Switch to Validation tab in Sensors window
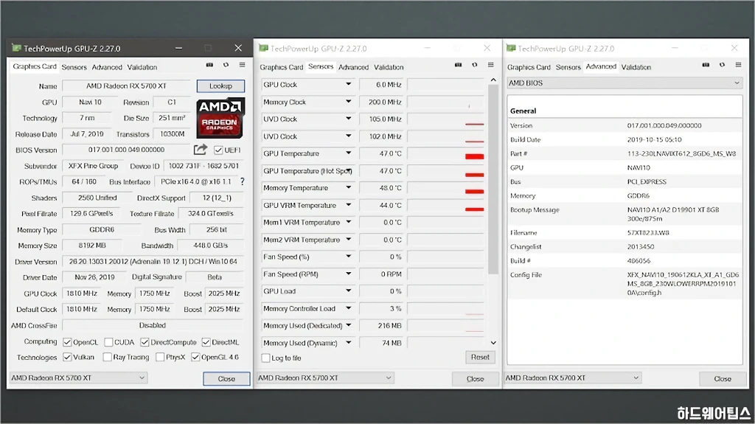 pos(389,67)
